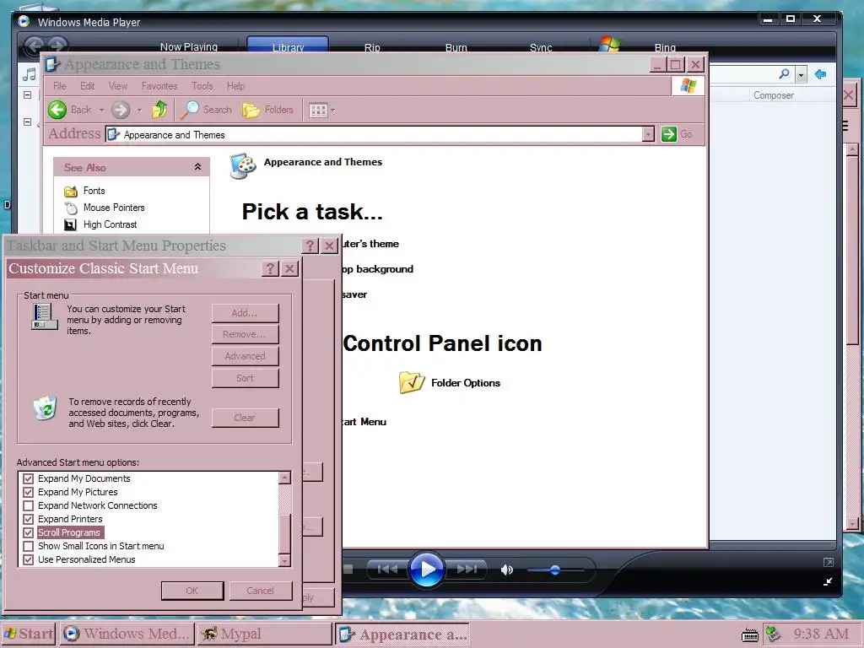The height and width of the screenshot is (648, 864).
Task: Click the music note icon in Media Player
Action: coord(30,74)
